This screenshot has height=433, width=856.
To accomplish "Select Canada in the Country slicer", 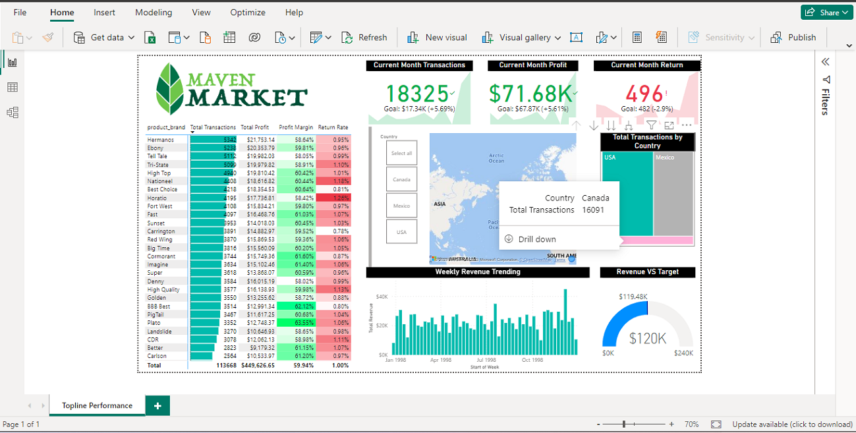I will click(401, 179).
